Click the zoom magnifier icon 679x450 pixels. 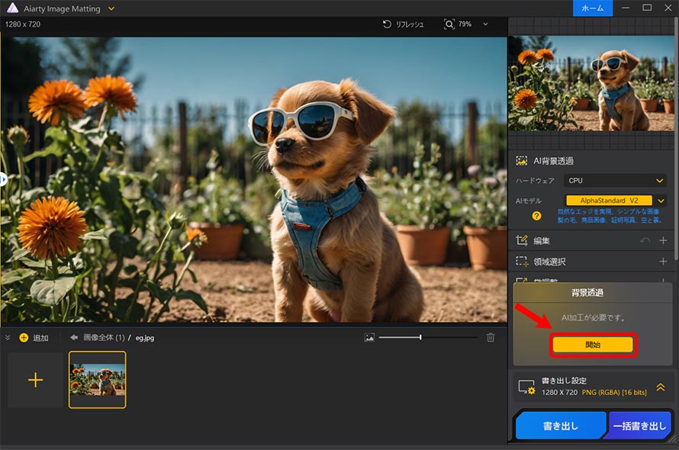click(x=449, y=24)
